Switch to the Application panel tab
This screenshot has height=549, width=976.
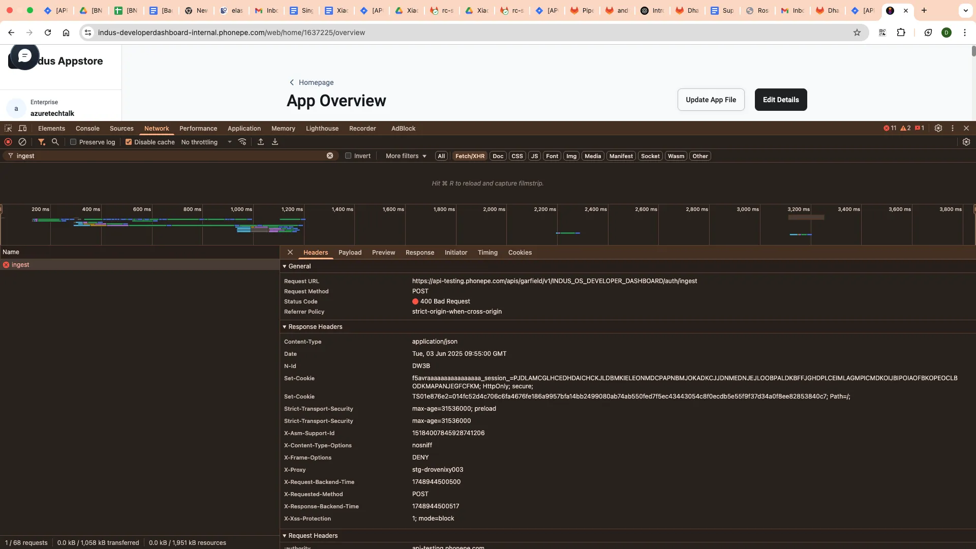pyautogui.click(x=244, y=129)
